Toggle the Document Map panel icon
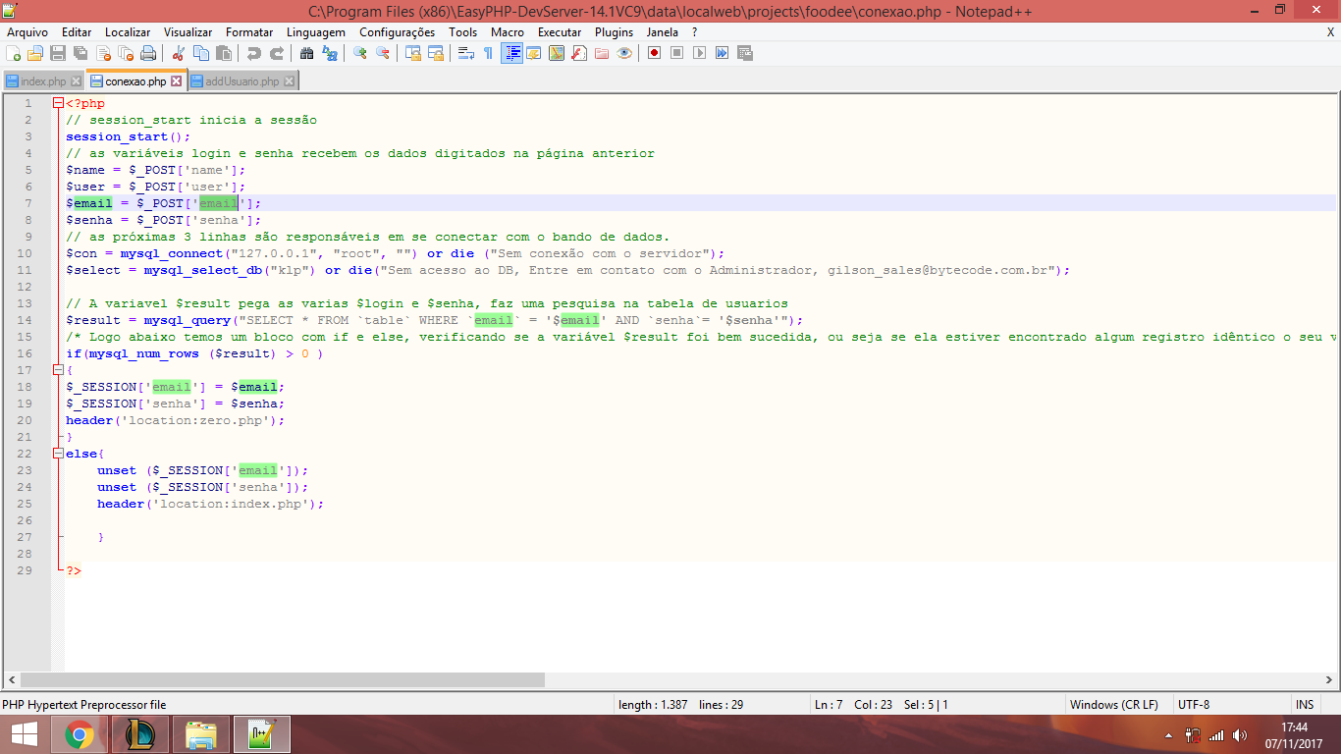The height and width of the screenshot is (754, 1341). pyautogui.click(x=557, y=53)
